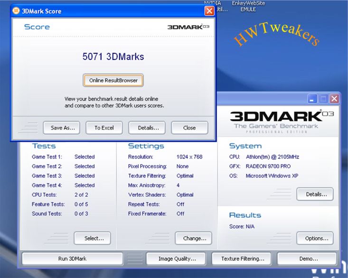Viewport: 348px width, 278px height.
Task: Export the result To Excel
Action: [104, 128]
